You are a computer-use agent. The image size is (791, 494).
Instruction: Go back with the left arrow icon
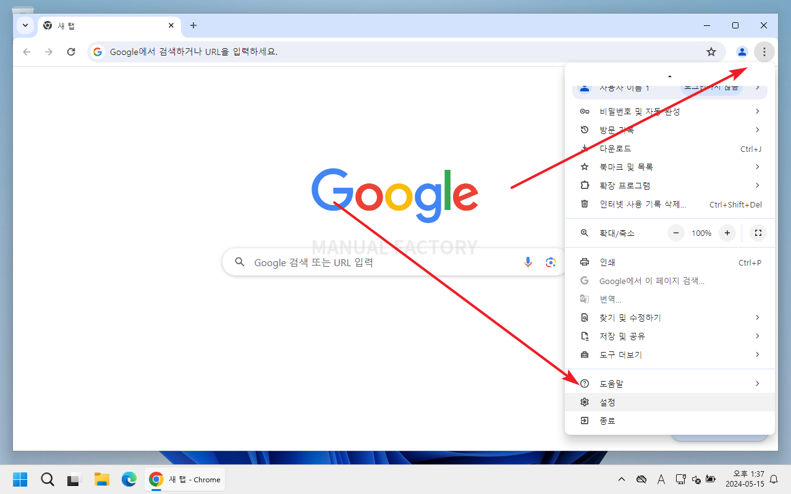point(27,52)
